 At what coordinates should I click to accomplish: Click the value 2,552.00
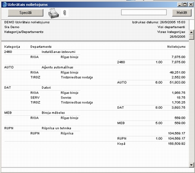point(178,77)
